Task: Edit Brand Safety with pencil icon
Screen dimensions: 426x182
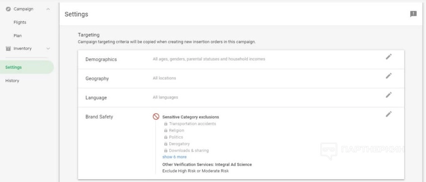Action: 389,114
